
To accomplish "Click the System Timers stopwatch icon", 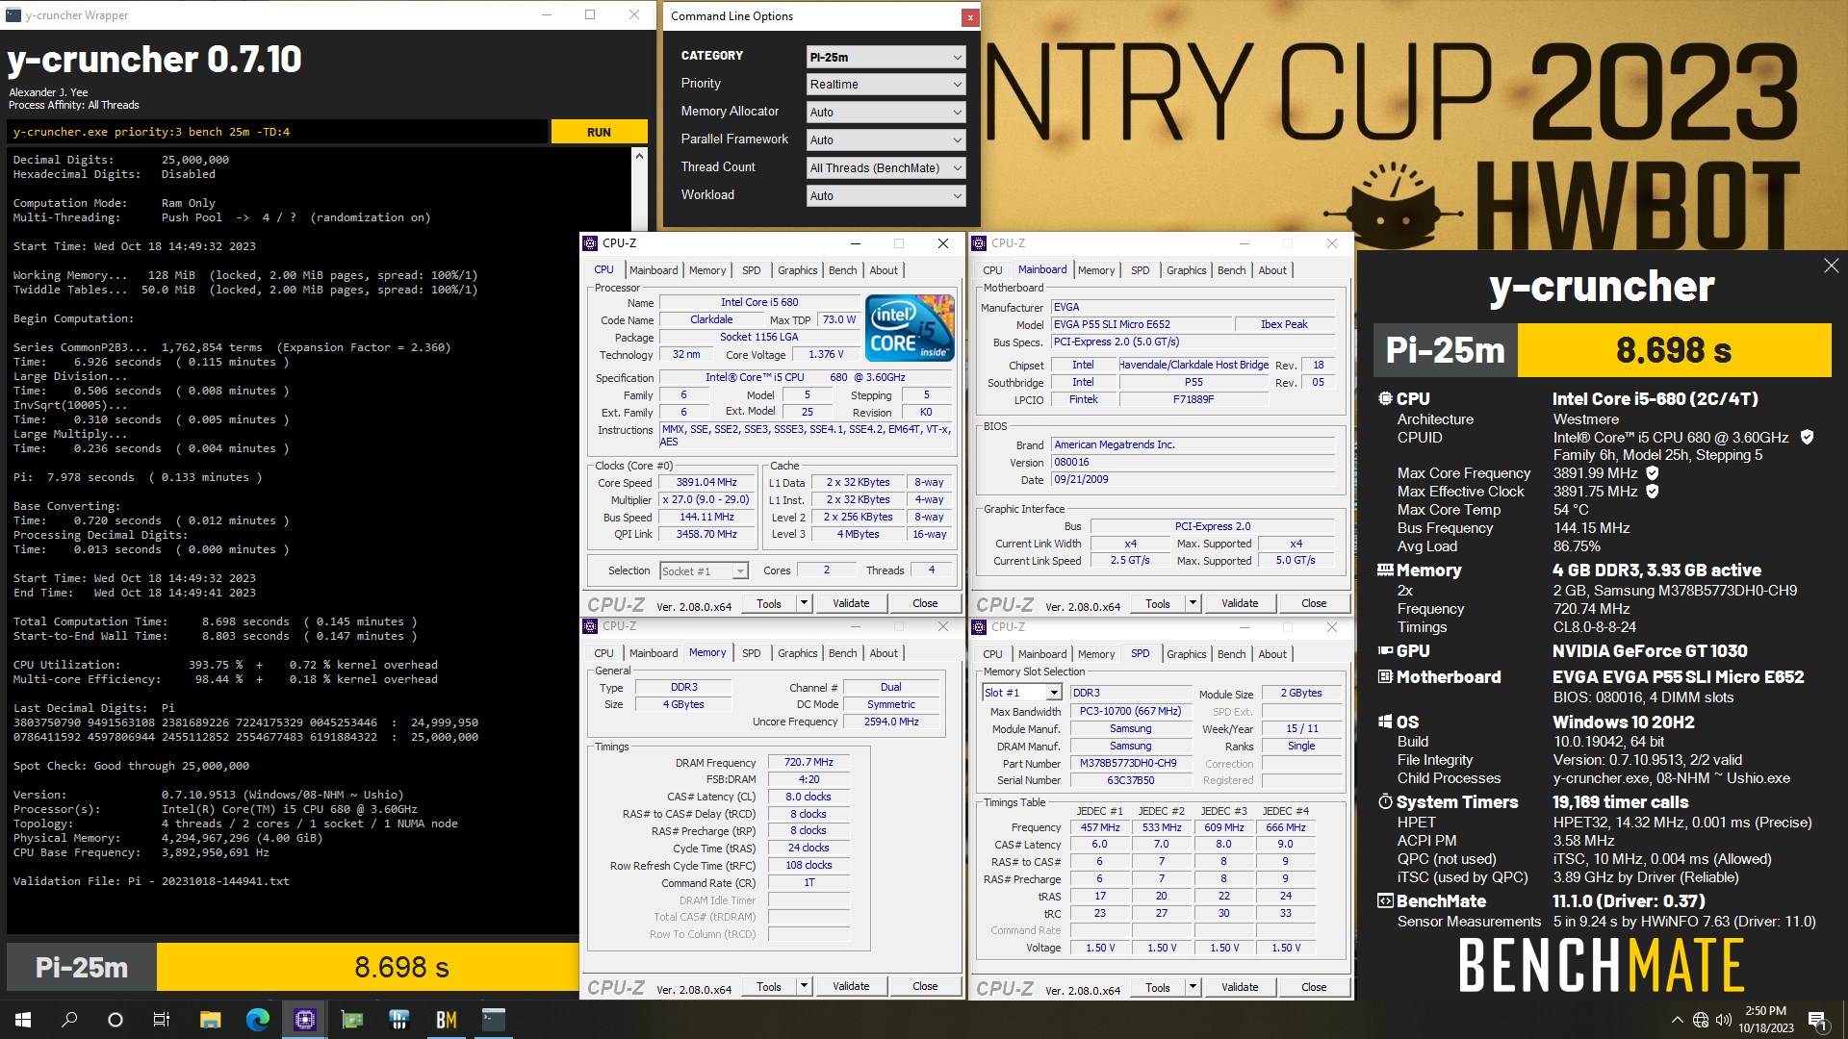I will click(x=1385, y=801).
